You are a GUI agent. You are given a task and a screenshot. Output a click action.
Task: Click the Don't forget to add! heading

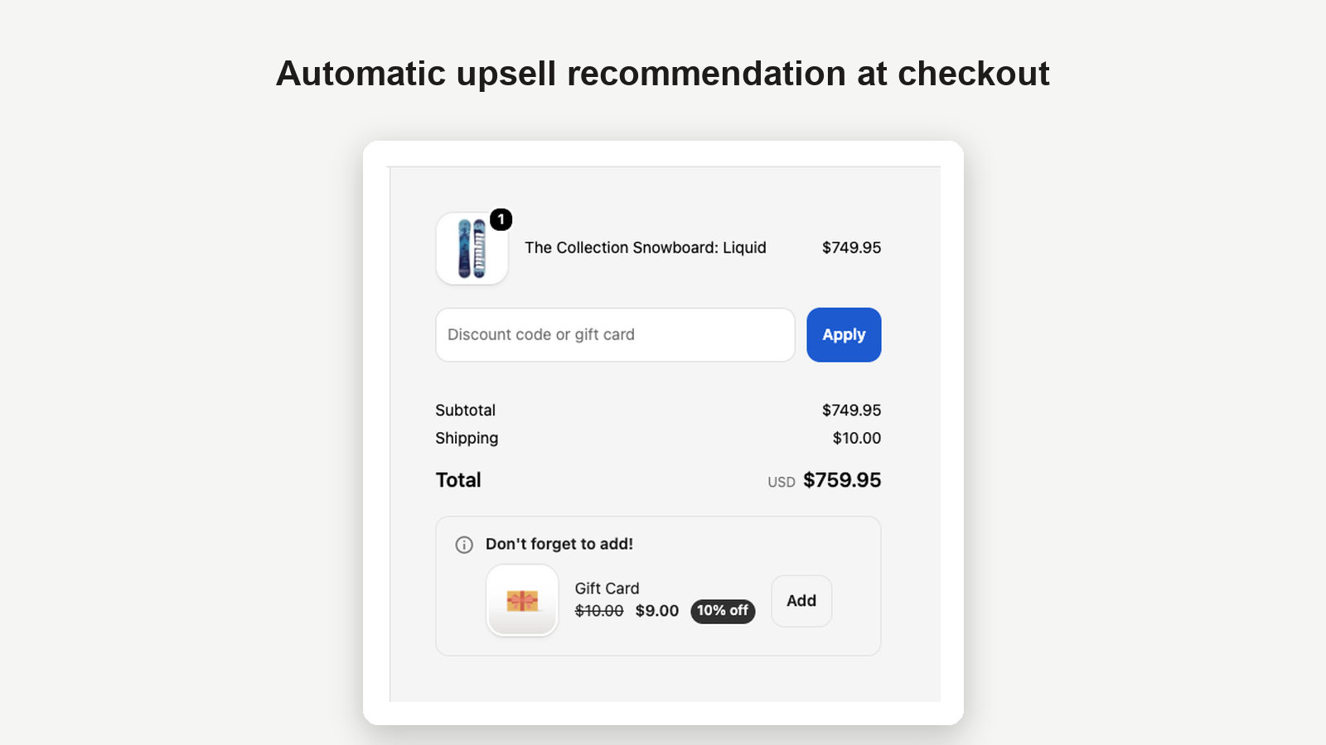click(x=559, y=544)
